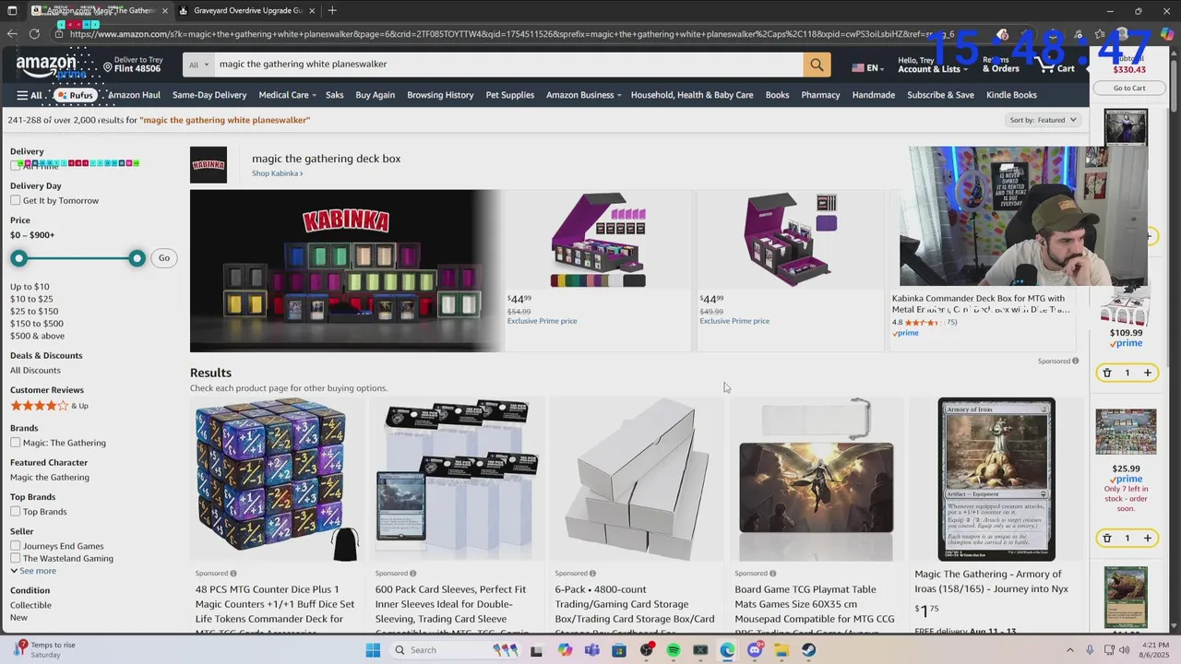Viewport: 1181px width, 664px height.
Task: Launch the Rufus AI assistant
Action: (x=75, y=95)
